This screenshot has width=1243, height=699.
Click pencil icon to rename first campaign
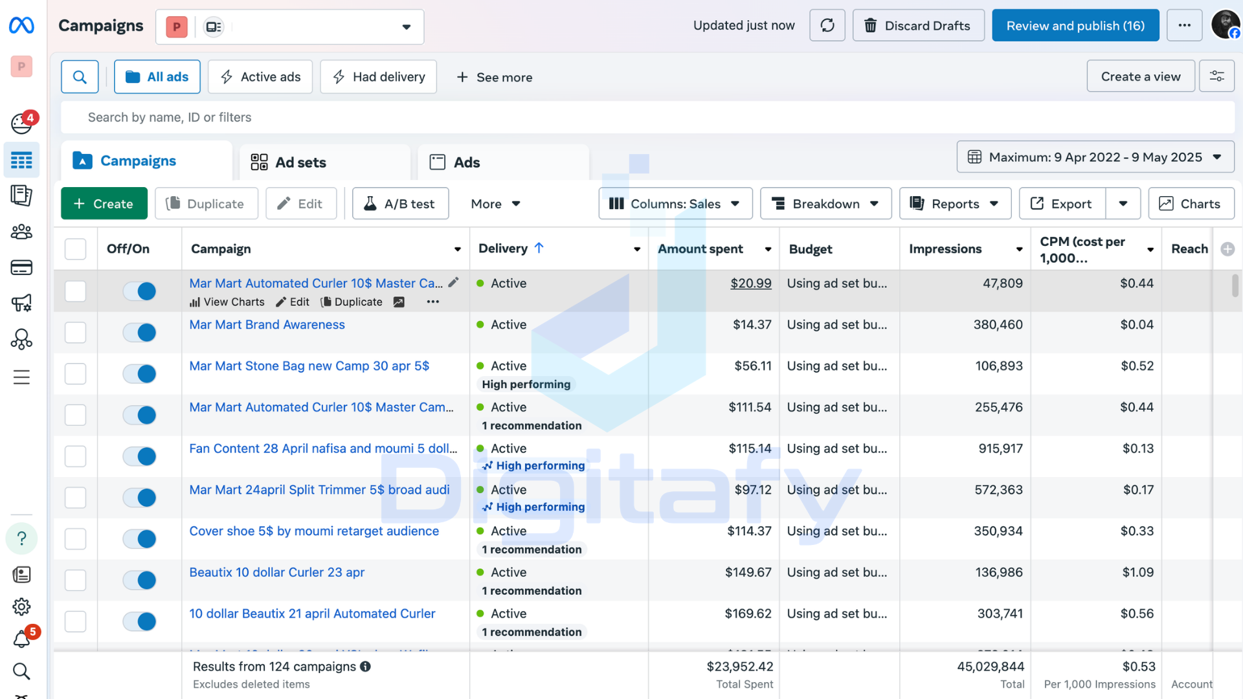454,282
